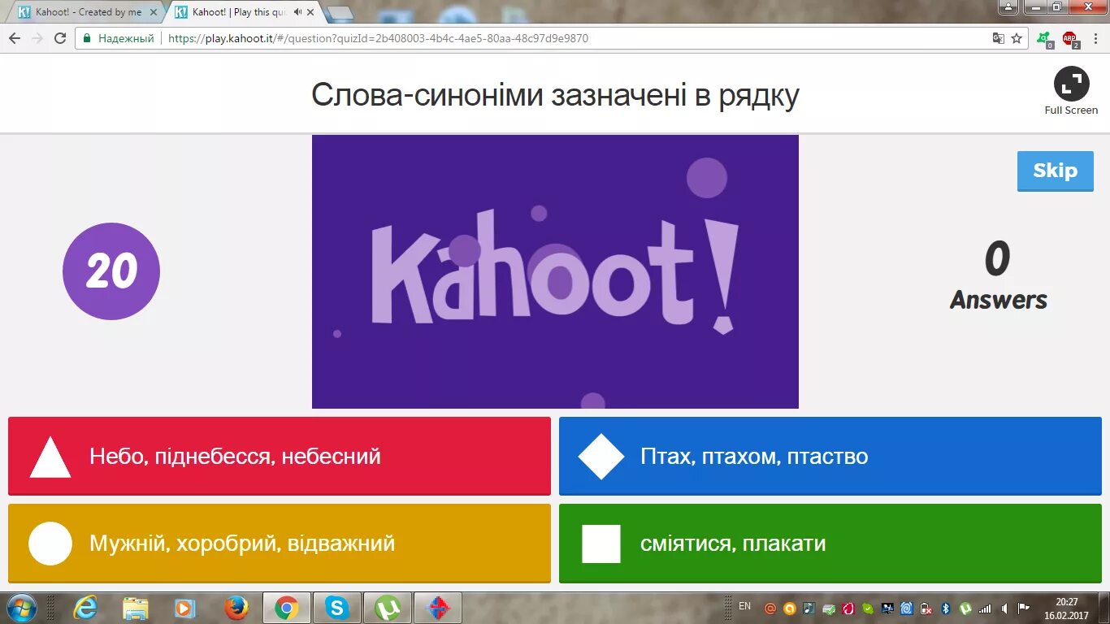
Task: Go back in browser history
Action: click(x=15, y=38)
